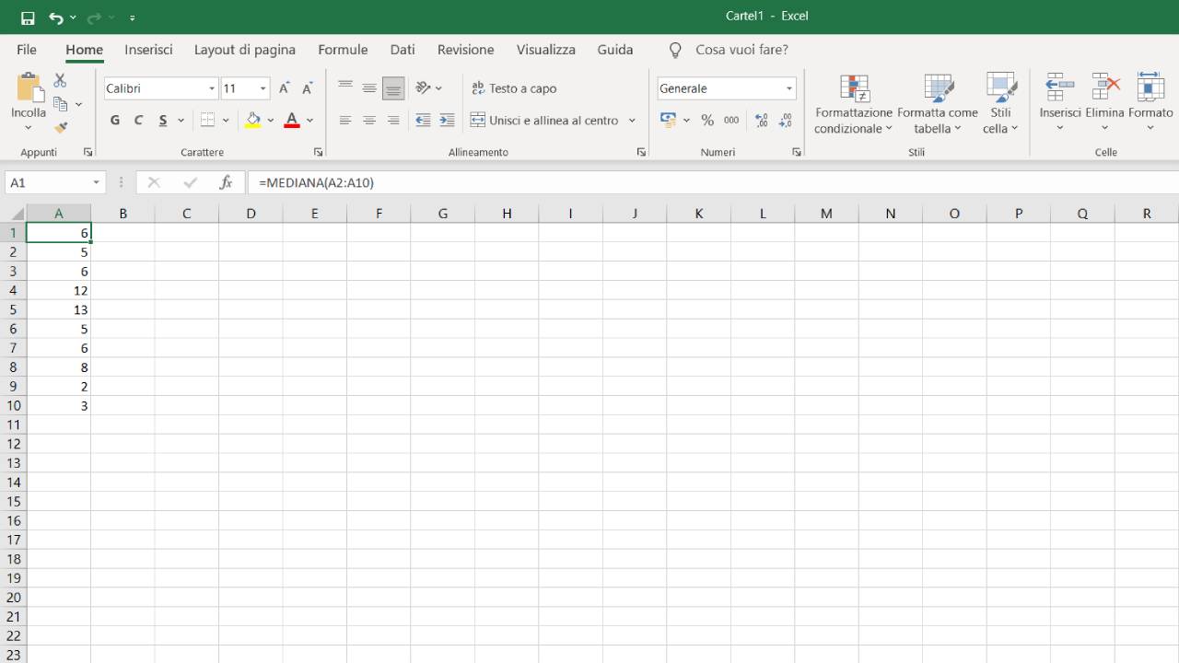Switch to the Formule tab
This screenshot has height=663, width=1179.
pos(343,50)
